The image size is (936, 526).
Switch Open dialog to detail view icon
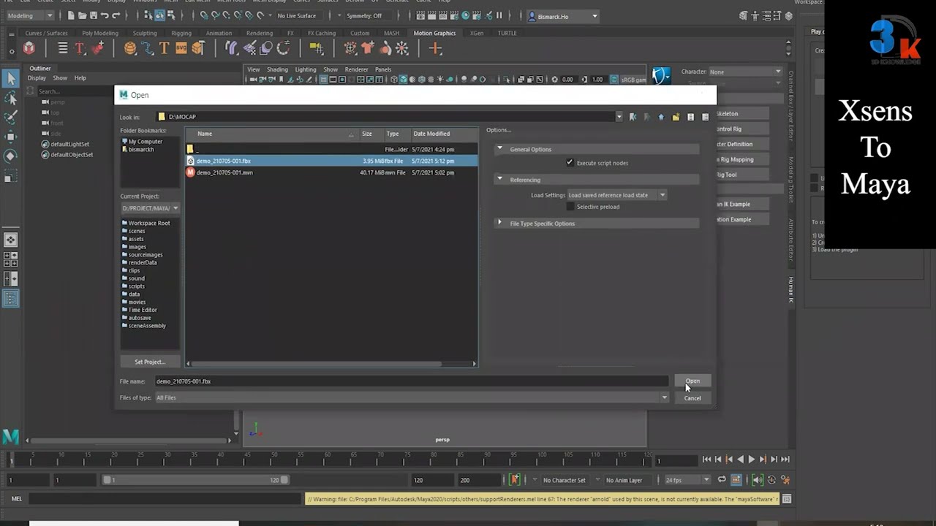pos(705,117)
